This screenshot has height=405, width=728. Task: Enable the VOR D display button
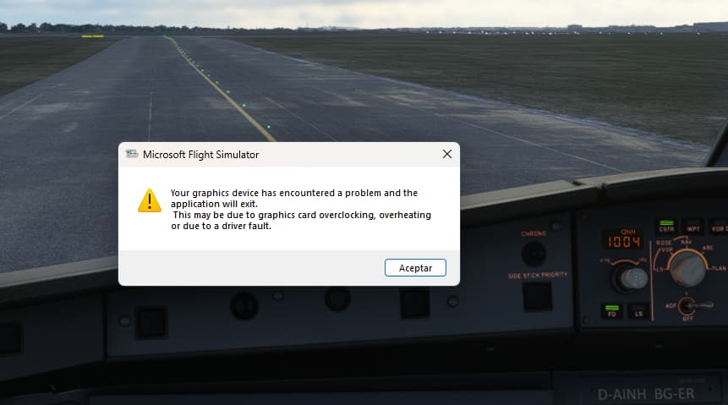(x=720, y=227)
